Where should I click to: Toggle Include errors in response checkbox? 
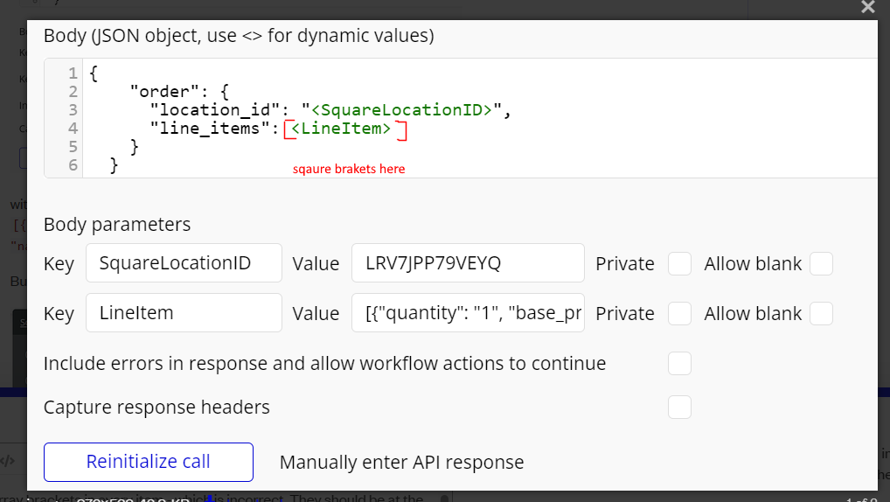tap(679, 363)
